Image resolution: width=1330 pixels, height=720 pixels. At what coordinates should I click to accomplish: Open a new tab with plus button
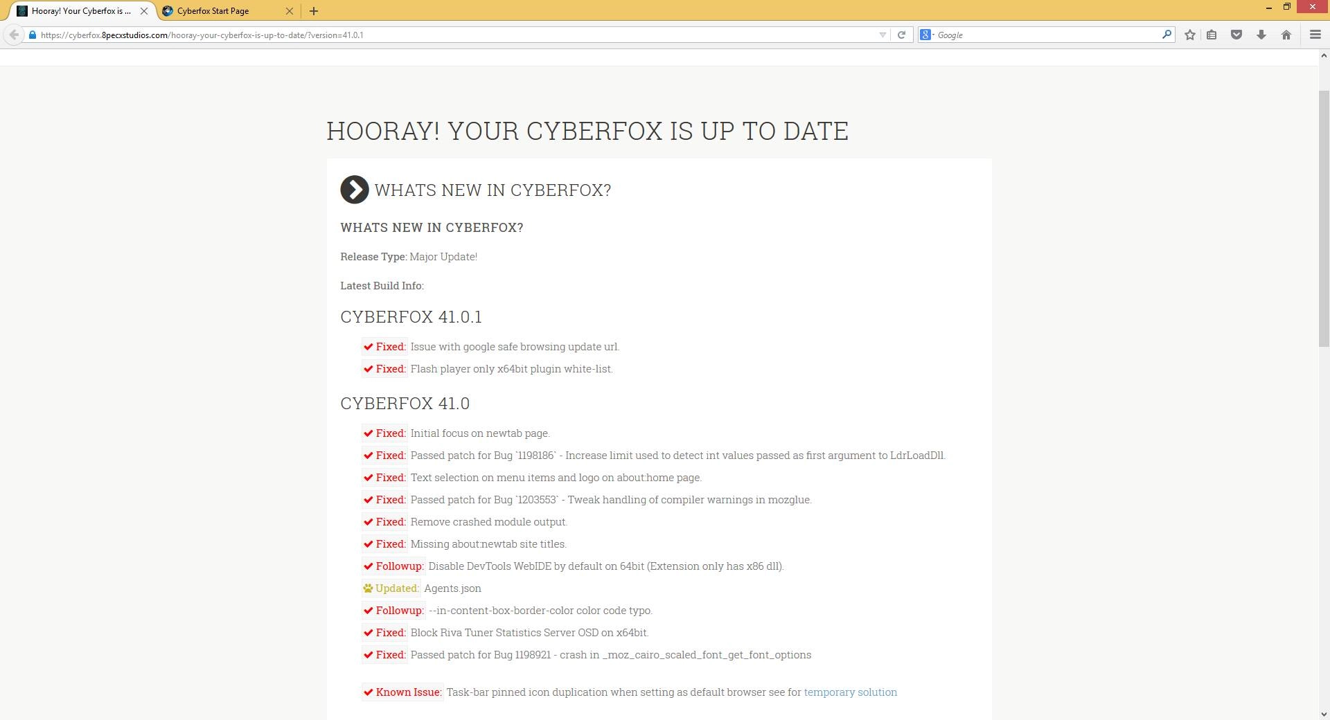[314, 11]
